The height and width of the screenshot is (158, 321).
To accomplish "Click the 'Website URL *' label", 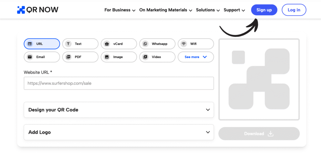I will 38,72.
